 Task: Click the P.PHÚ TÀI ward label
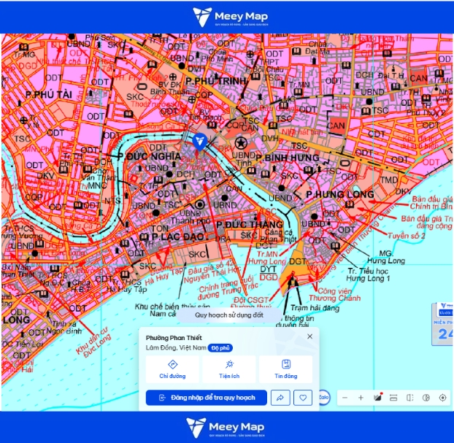click(49, 95)
